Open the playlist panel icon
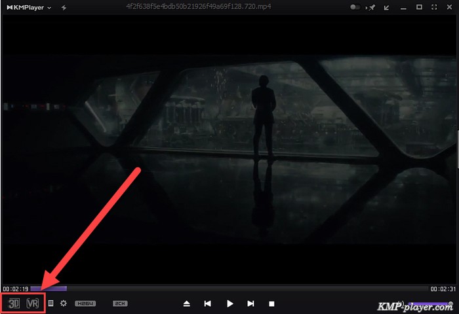The image size is (459, 314). 50,303
